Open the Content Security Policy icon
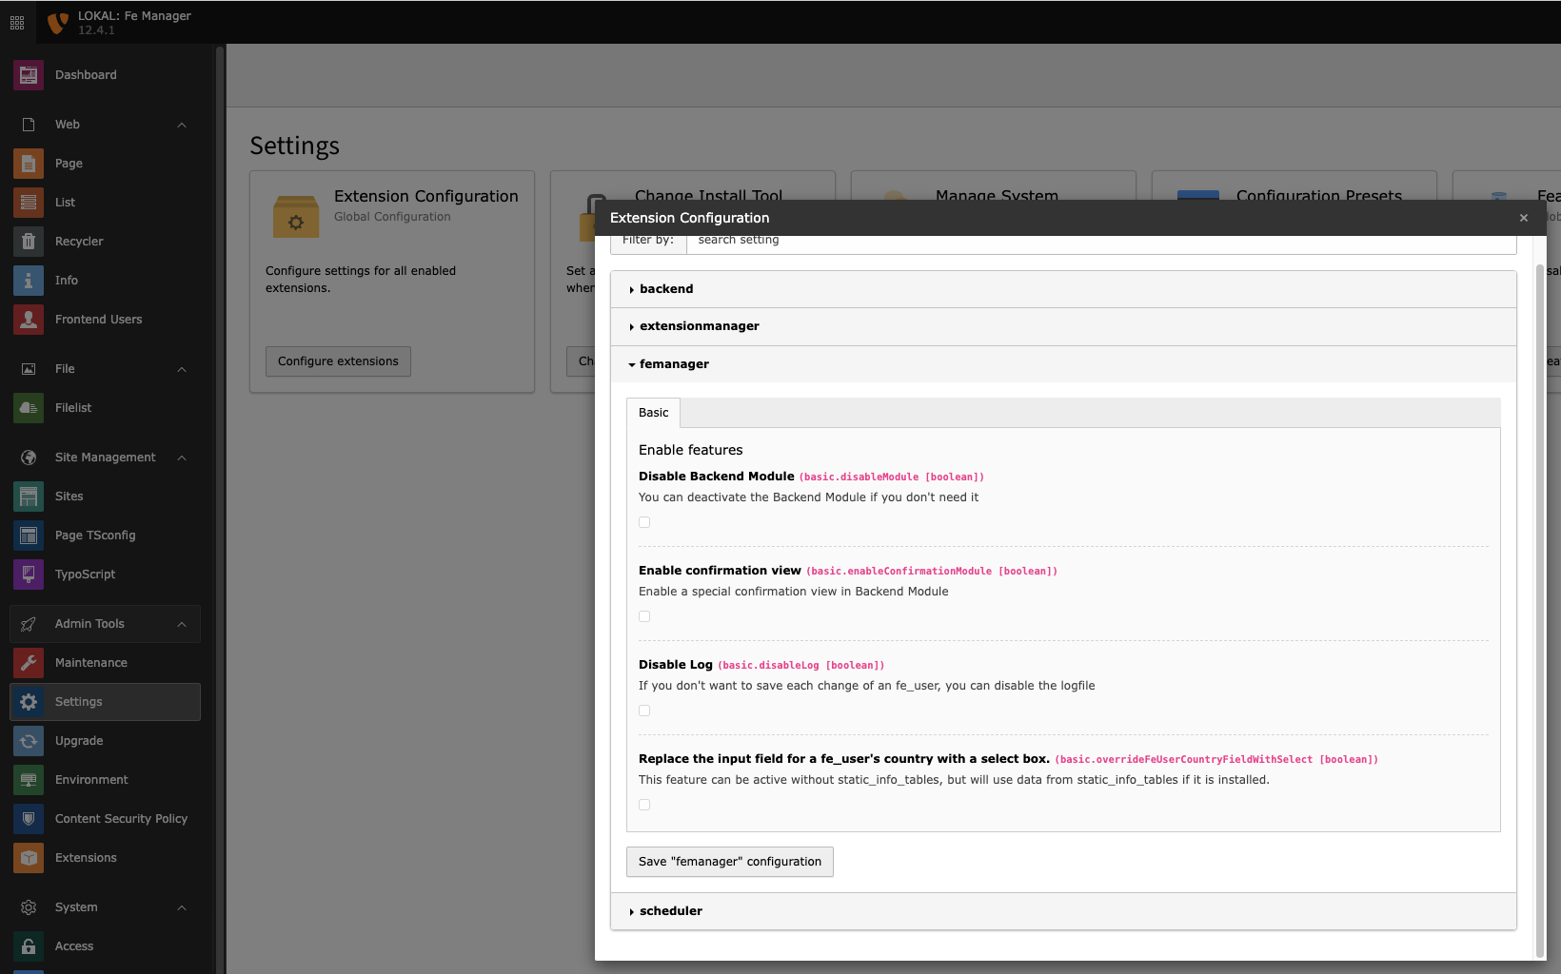Image resolution: width=1561 pixels, height=974 pixels. pos(29,819)
